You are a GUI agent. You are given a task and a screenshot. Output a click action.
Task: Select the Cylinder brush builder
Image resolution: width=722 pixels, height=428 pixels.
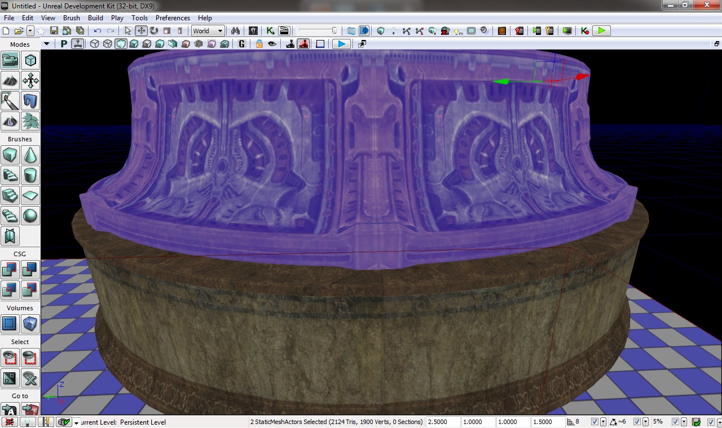pyautogui.click(x=30, y=175)
